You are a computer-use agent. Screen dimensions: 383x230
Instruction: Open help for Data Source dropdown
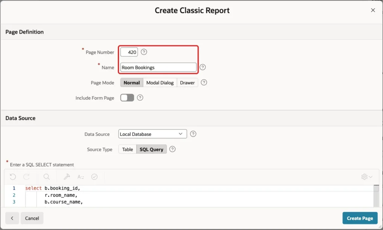193,134
